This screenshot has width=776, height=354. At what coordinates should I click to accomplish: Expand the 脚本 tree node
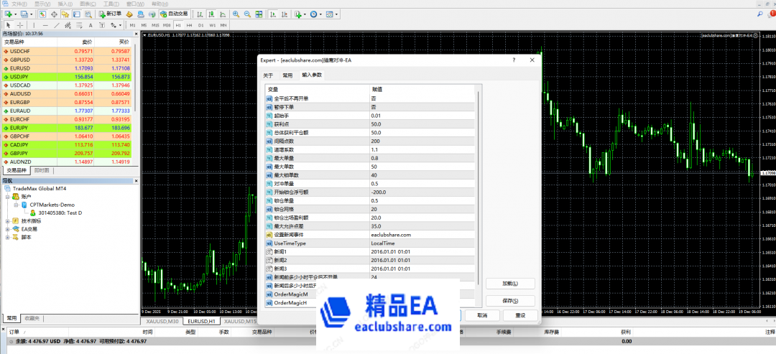(7, 237)
